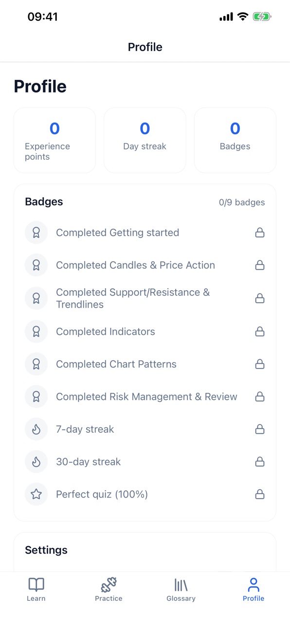Viewport: 290px width, 628px height.
Task: Select Completed Candles & Price Action badge
Action: point(145,265)
